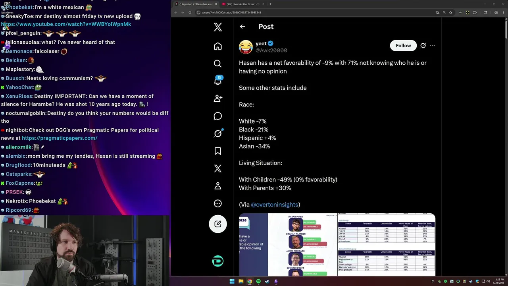
Task: Click the XenuRises username in chat
Action: tap(19, 96)
